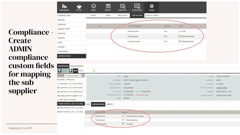Select Gutermann | SC: Forest Stewar... certificate
Screen dimensions: 240x135
point(71,88)
